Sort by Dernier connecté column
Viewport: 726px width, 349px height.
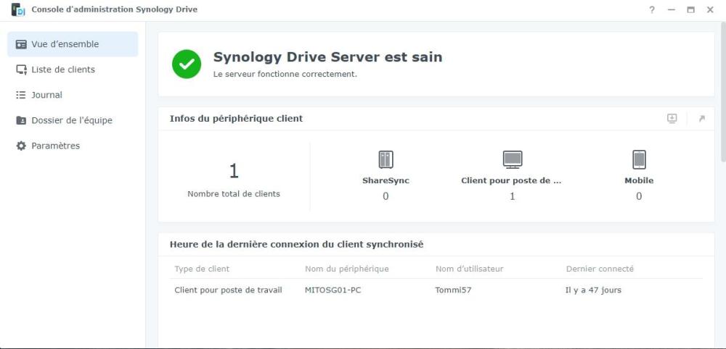click(x=600, y=269)
